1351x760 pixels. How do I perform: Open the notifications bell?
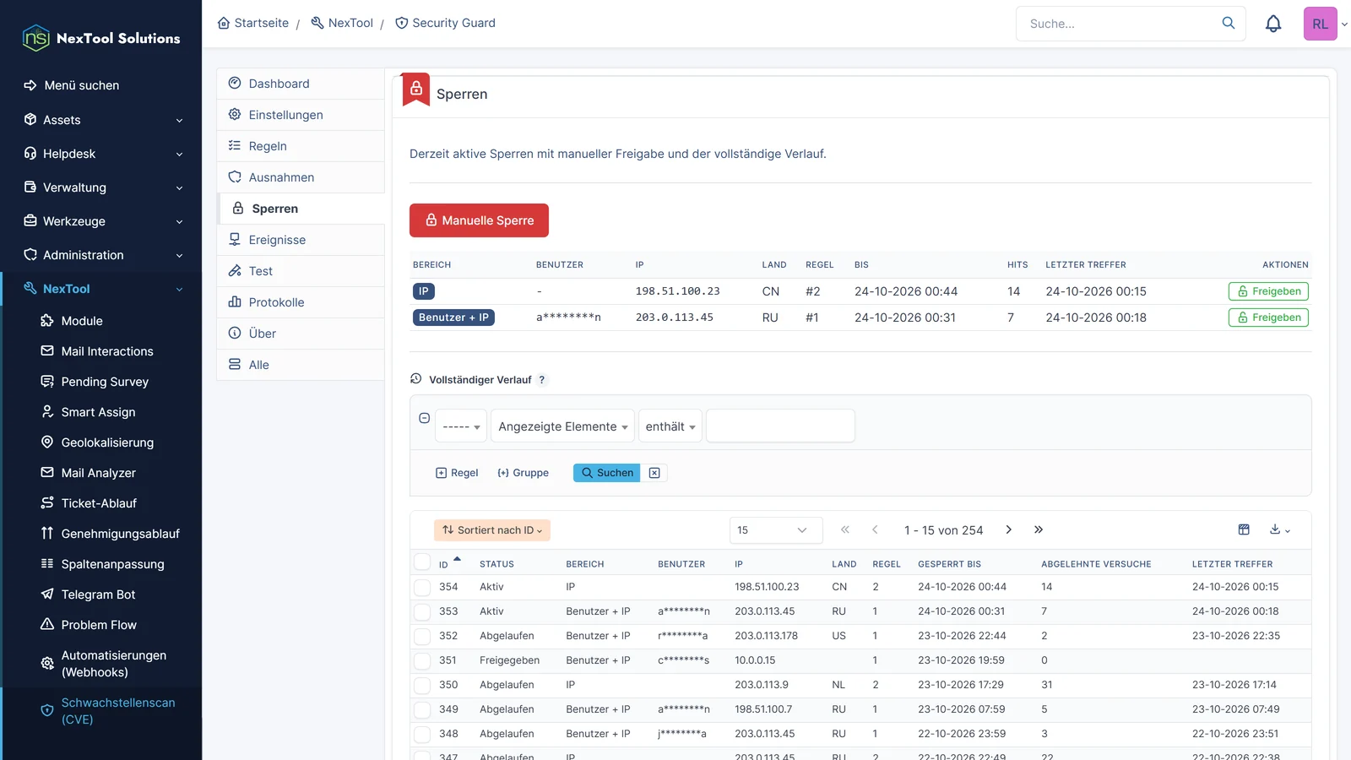(1273, 24)
